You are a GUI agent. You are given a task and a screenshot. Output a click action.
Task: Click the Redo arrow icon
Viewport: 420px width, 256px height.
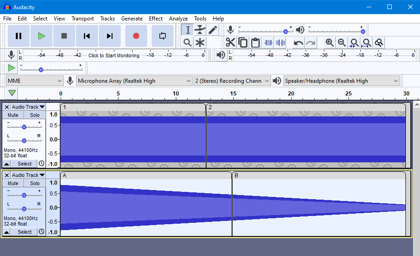311,43
